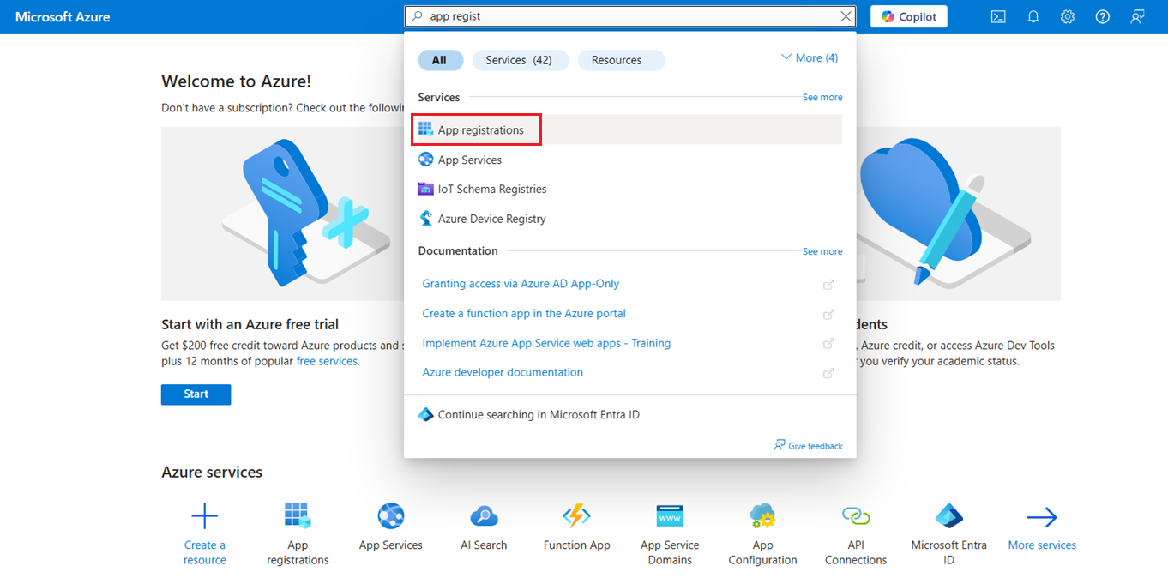Open Create a function app doc link
The width and height of the screenshot is (1168, 578).
tap(524, 313)
